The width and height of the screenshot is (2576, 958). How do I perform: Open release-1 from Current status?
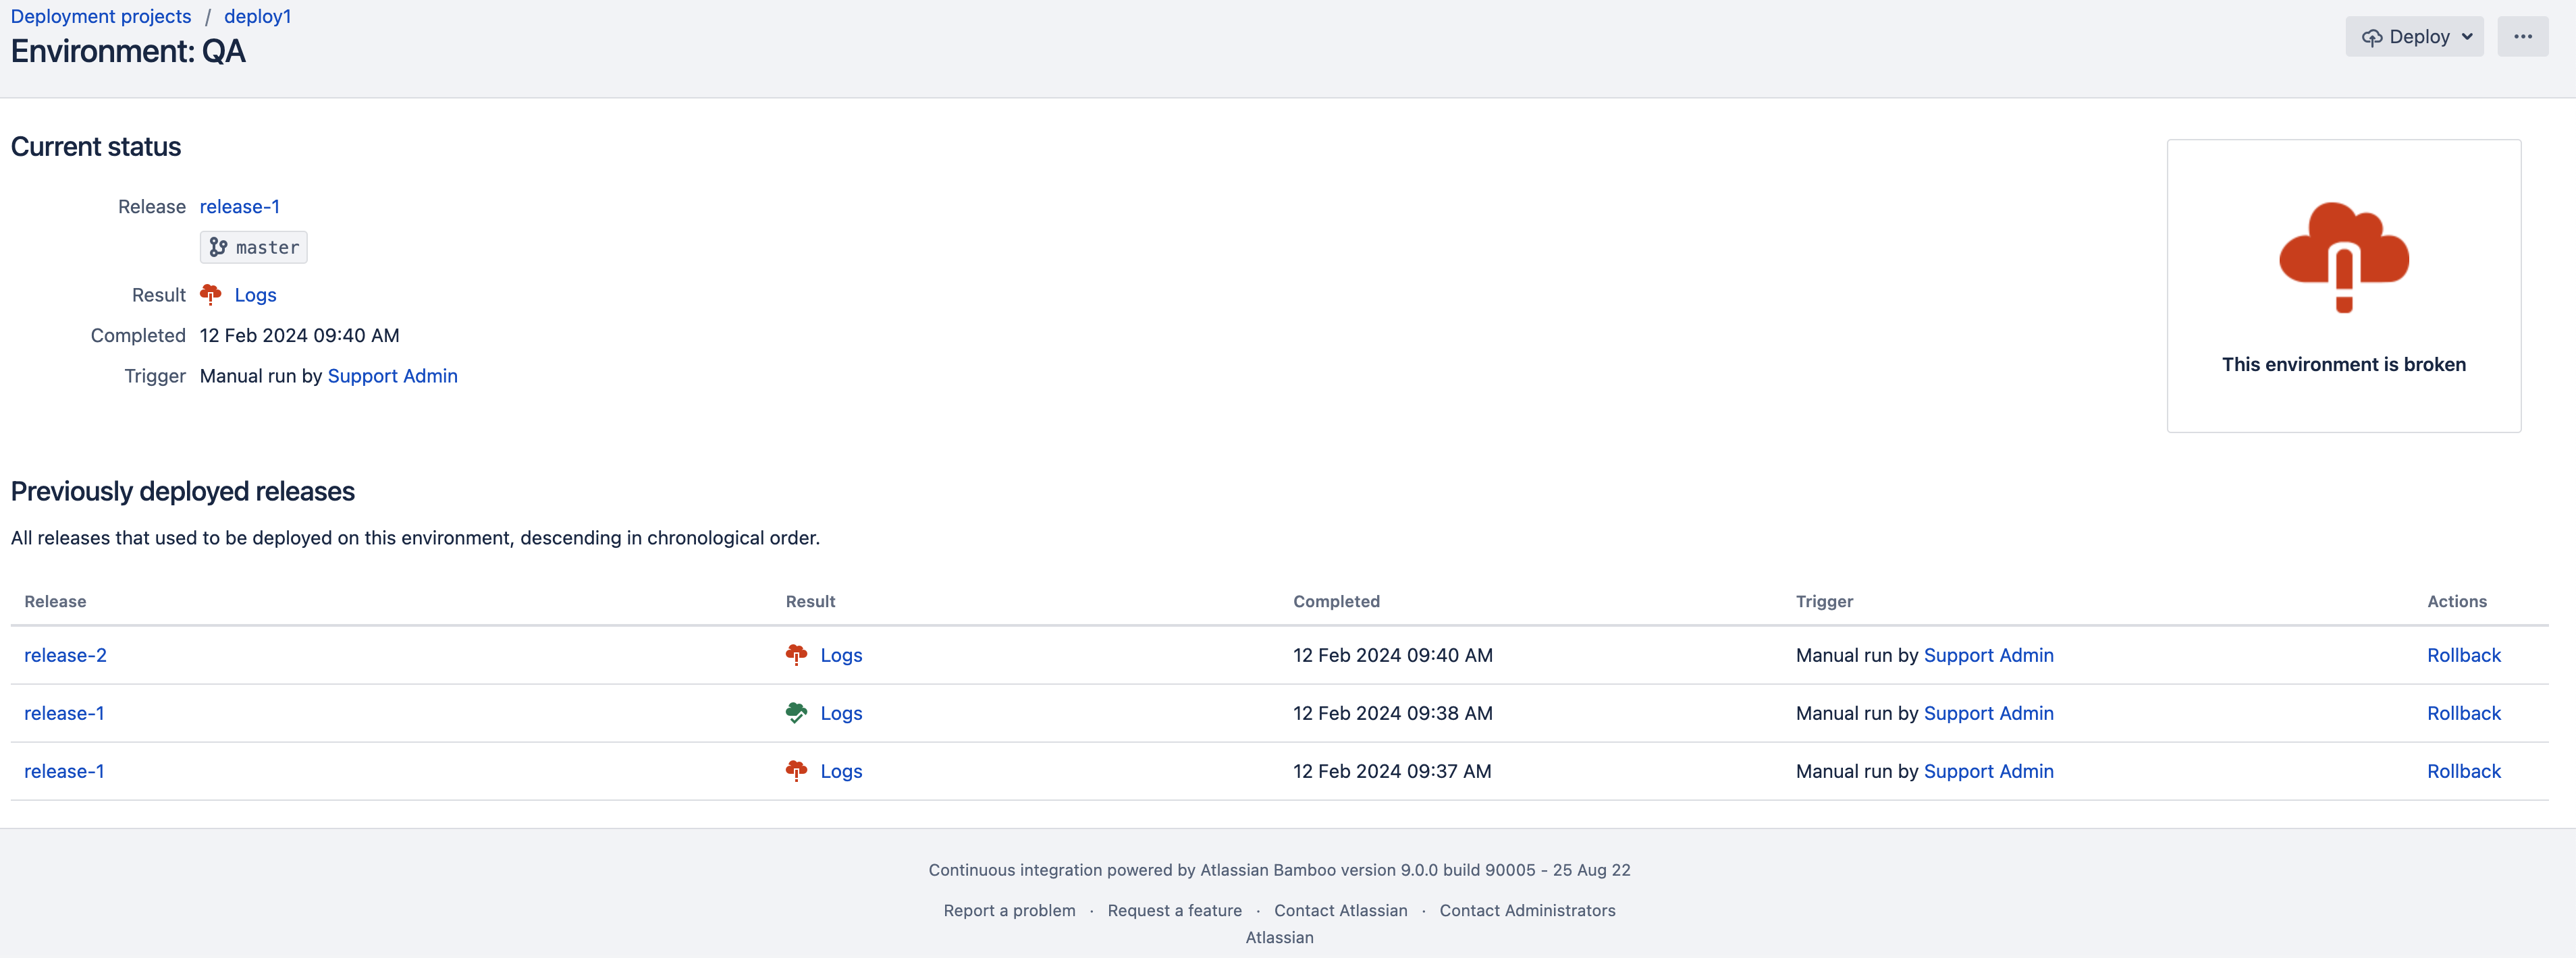[239, 206]
